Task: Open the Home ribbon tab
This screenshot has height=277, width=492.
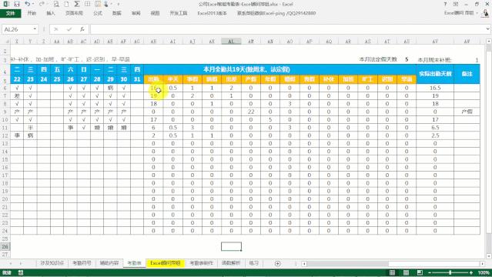Action: pyautogui.click(x=32, y=13)
